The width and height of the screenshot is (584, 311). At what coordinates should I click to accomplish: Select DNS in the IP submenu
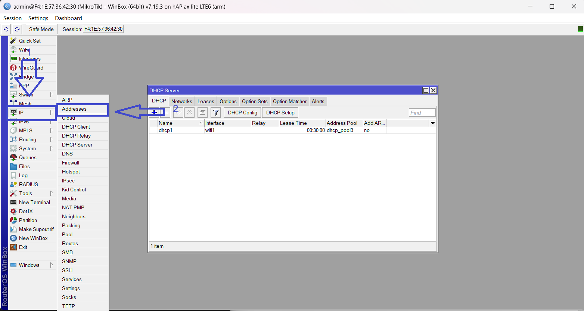click(83, 154)
